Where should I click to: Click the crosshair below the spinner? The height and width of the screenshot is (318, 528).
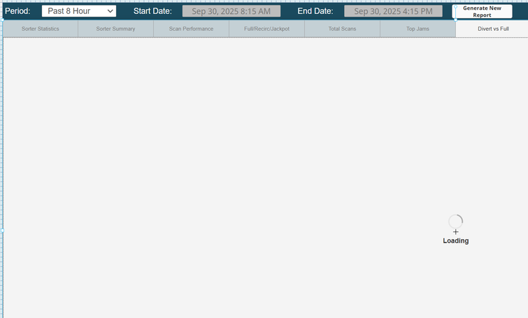[x=455, y=232]
